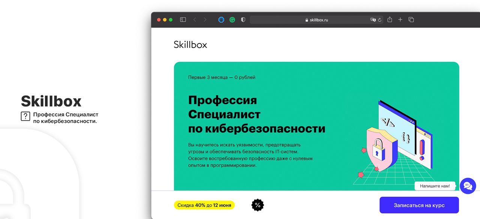Click the green fullscreen window button
This screenshot has width=480, height=219.
pyautogui.click(x=171, y=19)
